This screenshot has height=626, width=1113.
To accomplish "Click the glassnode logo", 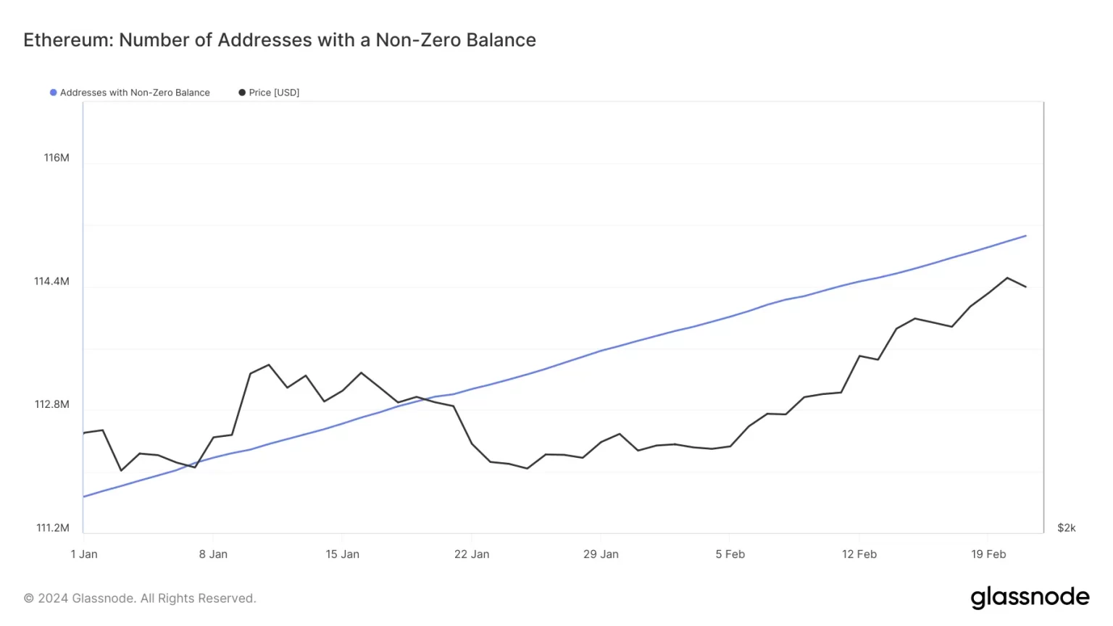I will tap(1030, 597).
